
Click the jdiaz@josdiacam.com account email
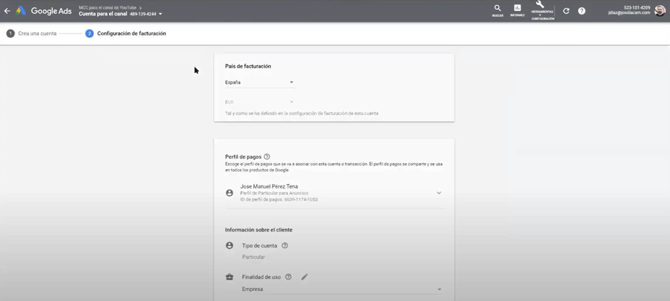629,13
